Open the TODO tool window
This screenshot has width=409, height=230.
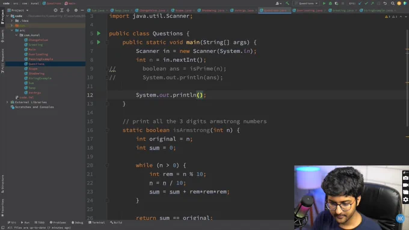[x=39, y=222]
